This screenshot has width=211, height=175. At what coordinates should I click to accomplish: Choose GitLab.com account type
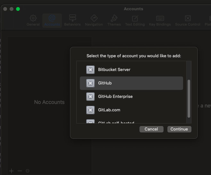click(x=131, y=110)
